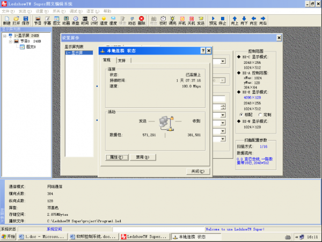
Task: Click the 调亮 (brightness) toolbar icon
Action: click(x=172, y=21)
